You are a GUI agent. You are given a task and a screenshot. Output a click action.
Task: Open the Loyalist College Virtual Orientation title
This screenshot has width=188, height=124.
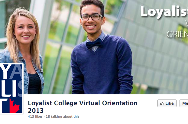pos(83,103)
